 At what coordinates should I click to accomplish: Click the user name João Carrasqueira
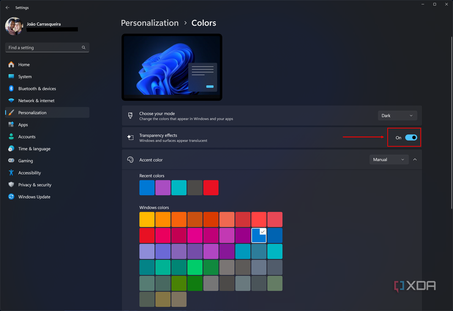(x=43, y=24)
